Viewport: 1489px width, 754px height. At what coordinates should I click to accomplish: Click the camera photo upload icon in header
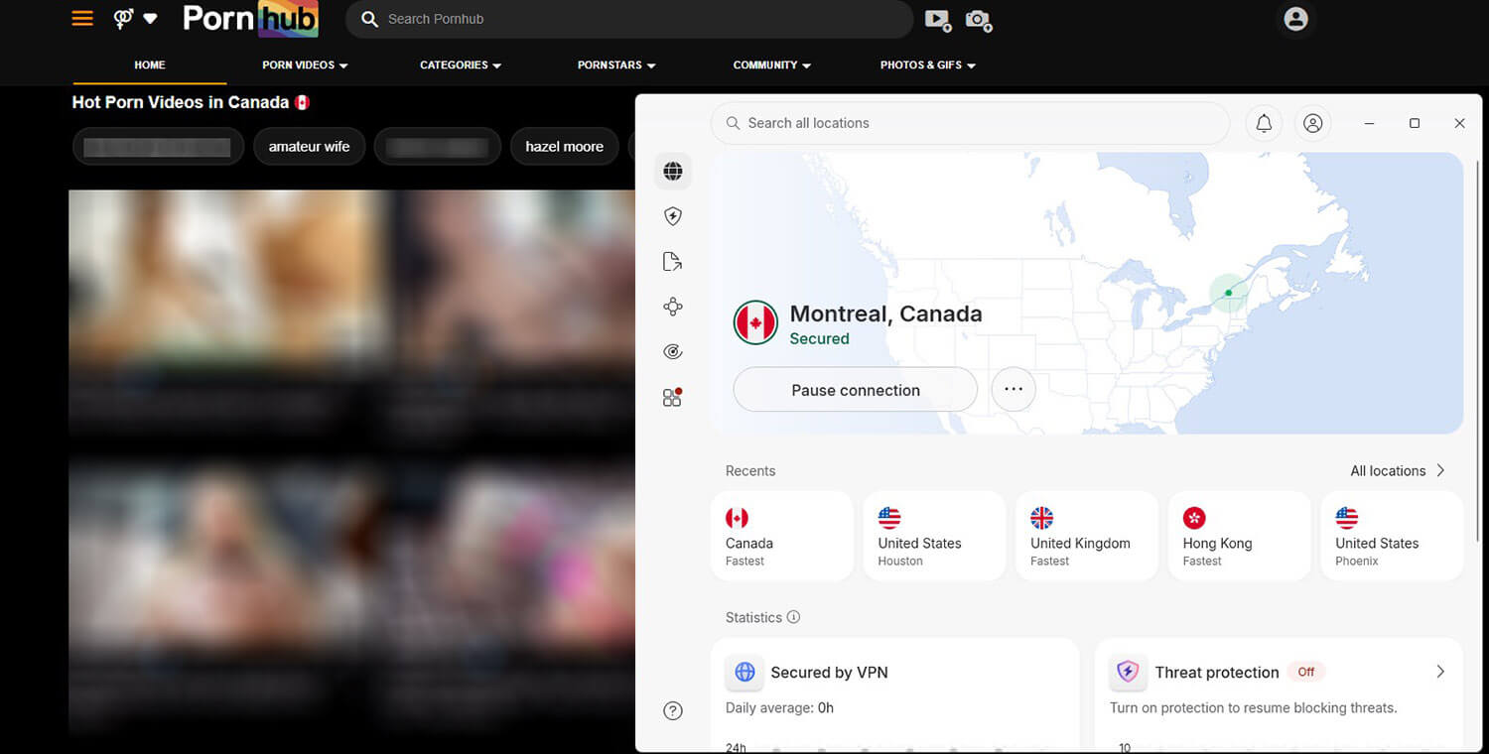click(x=979, y=20)
